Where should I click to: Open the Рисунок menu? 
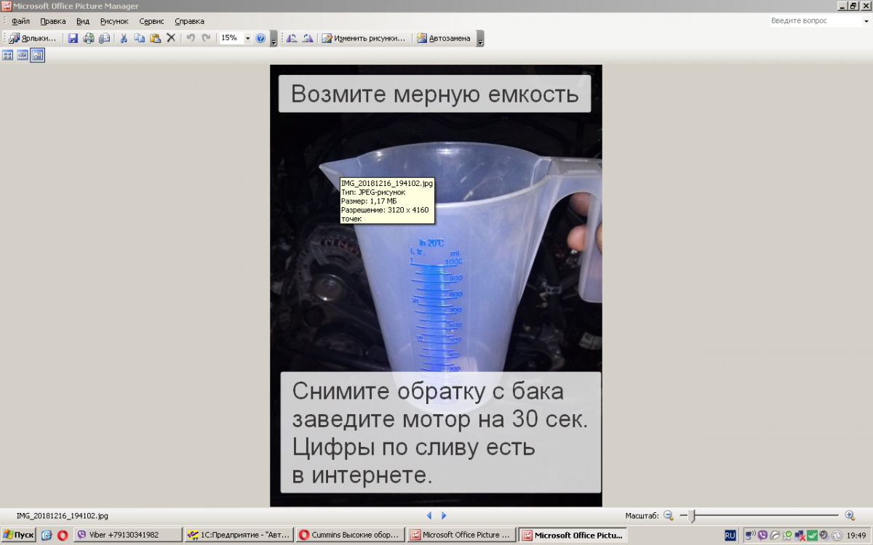pos(114,21)
